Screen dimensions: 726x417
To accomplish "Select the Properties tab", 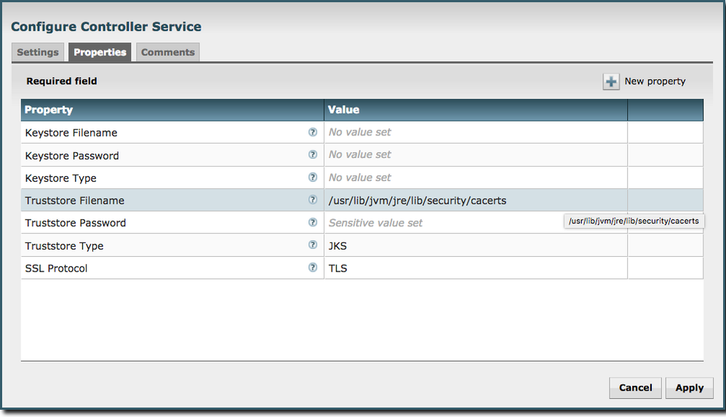I will pos(100,52).
